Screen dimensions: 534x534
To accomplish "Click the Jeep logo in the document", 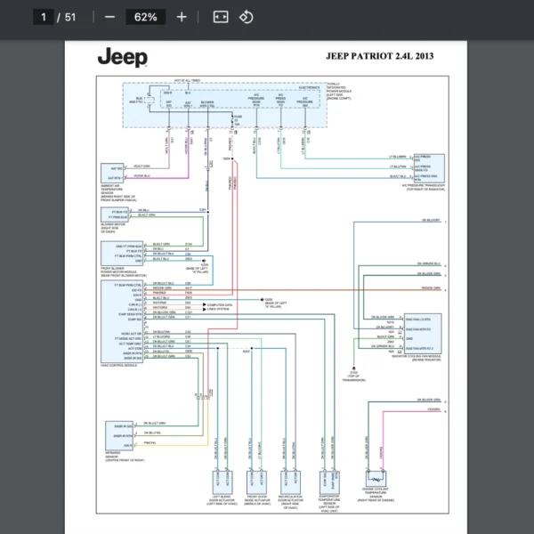I will pos(123,60).
